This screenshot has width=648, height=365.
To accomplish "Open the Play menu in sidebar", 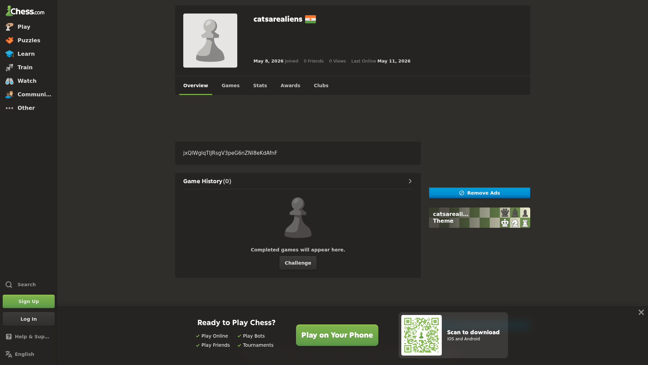I will click(x=29, y=27).
